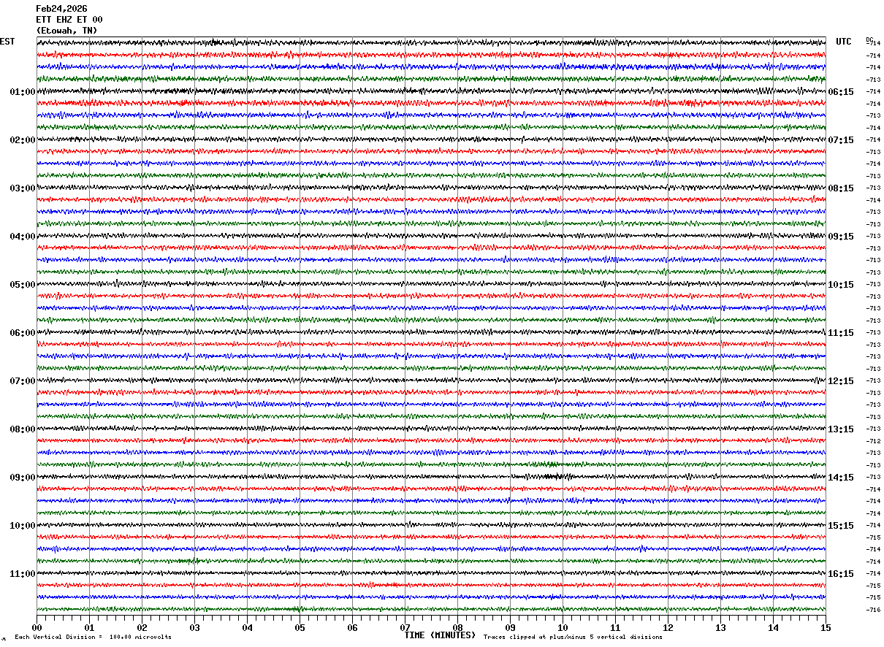Click the 06 minute tick label on the time axis

click(x=352, y=627)
